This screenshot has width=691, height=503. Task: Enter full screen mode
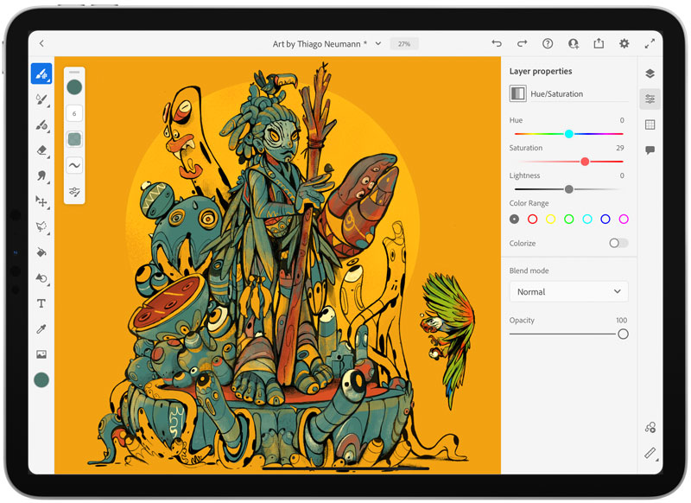click(x=650, y=43)
